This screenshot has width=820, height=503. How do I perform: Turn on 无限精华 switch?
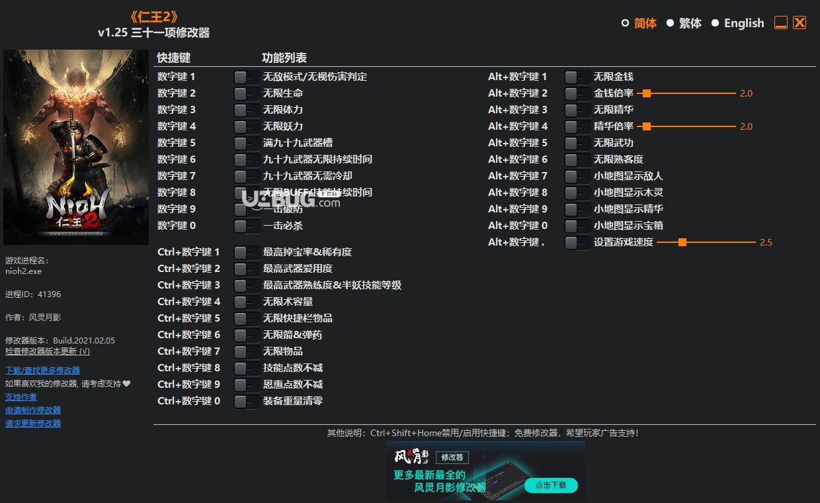click(x=577, y=110)
